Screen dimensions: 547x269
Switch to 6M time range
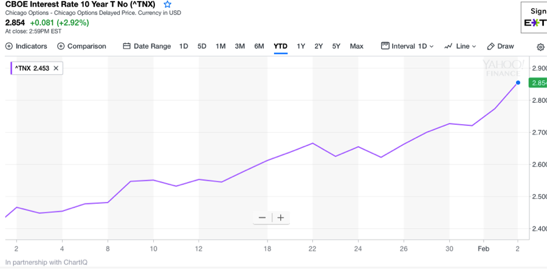[x=259, y=46]
